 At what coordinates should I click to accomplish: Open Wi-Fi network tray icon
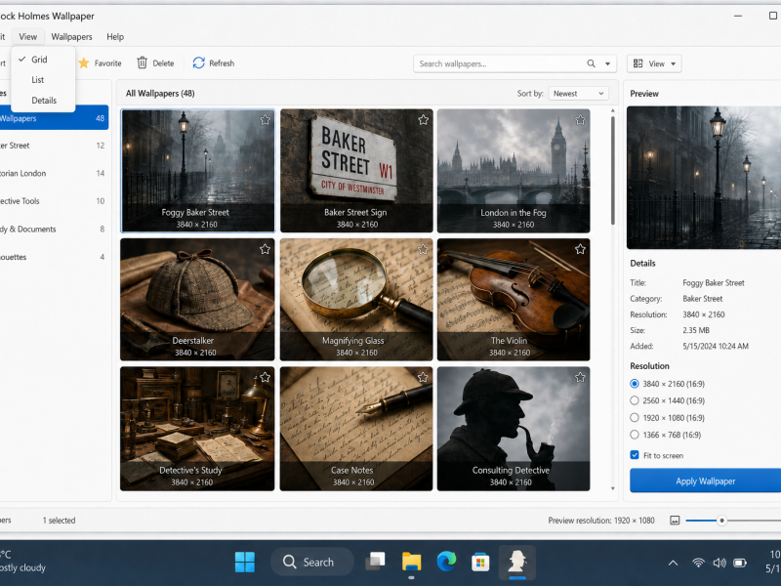[698, 564]
